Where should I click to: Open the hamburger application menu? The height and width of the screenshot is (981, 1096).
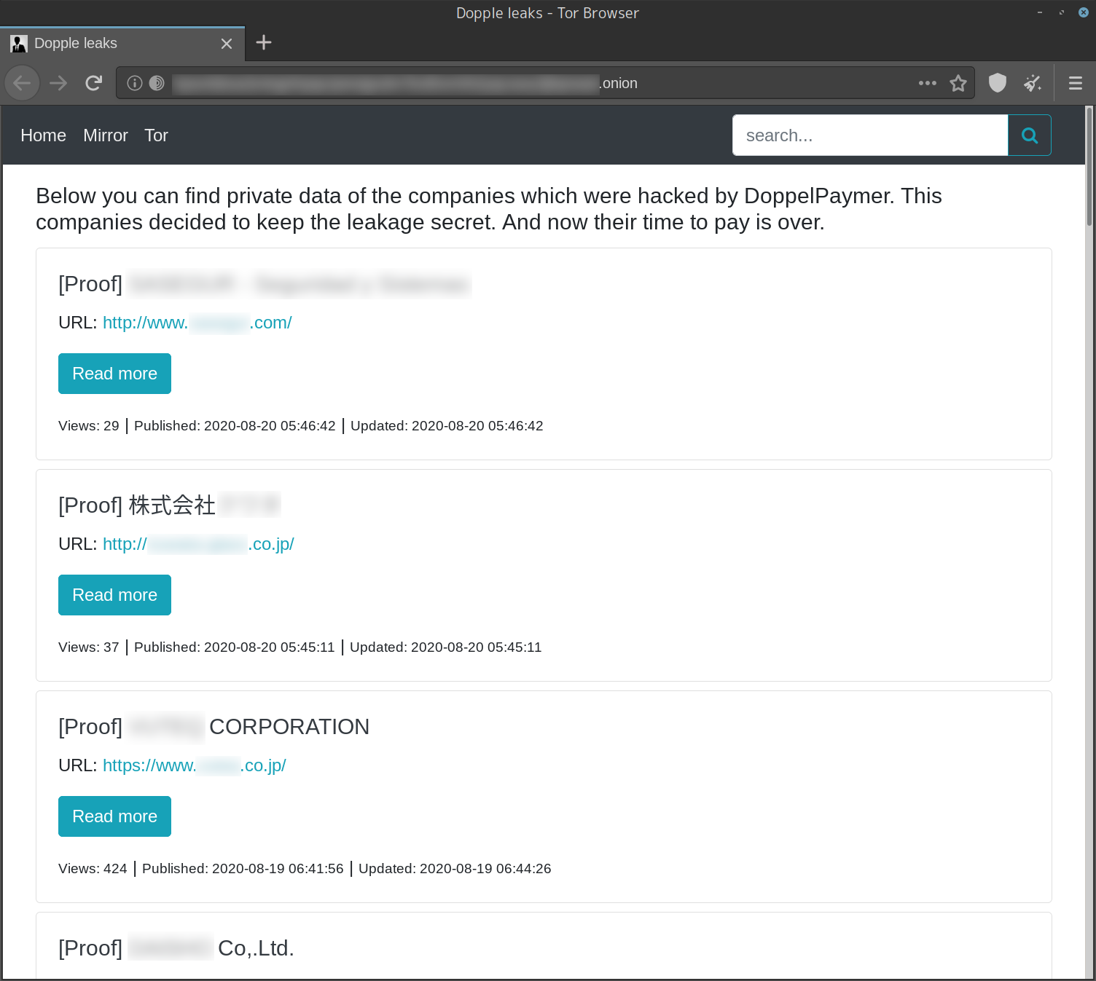pyautogui.click(x=1076, y=83)
